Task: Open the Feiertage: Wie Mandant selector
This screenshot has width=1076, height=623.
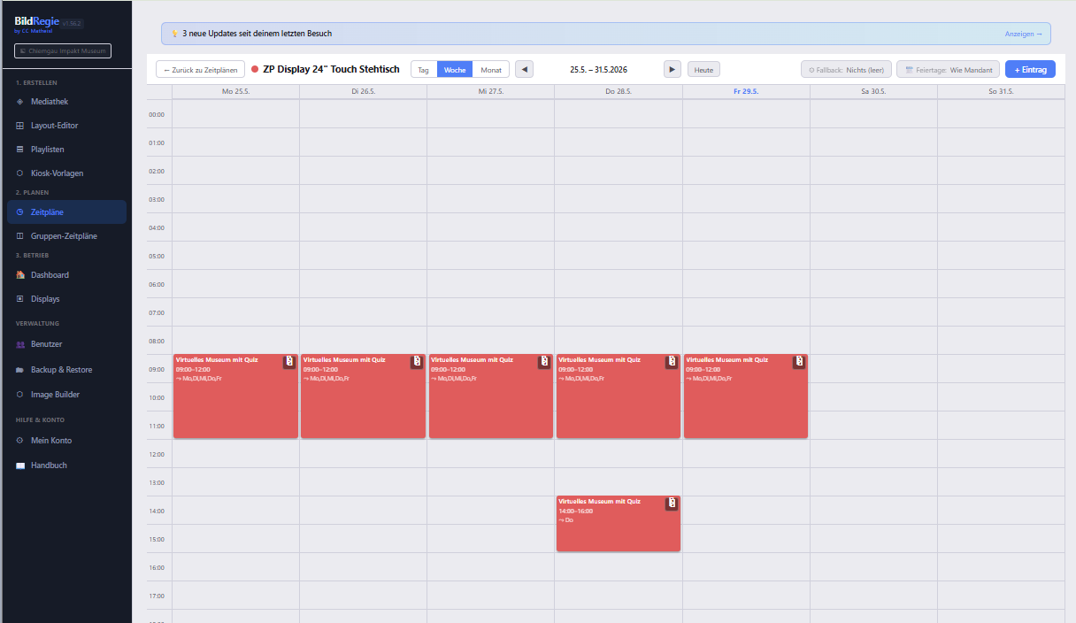Action: coord(949,69)
